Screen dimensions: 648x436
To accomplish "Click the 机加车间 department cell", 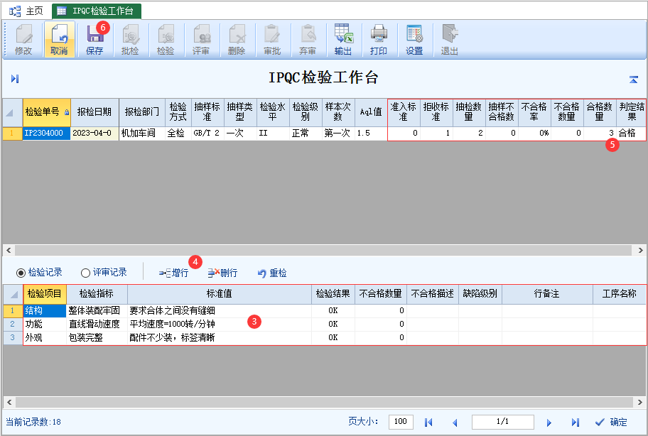I will (142, 133).
